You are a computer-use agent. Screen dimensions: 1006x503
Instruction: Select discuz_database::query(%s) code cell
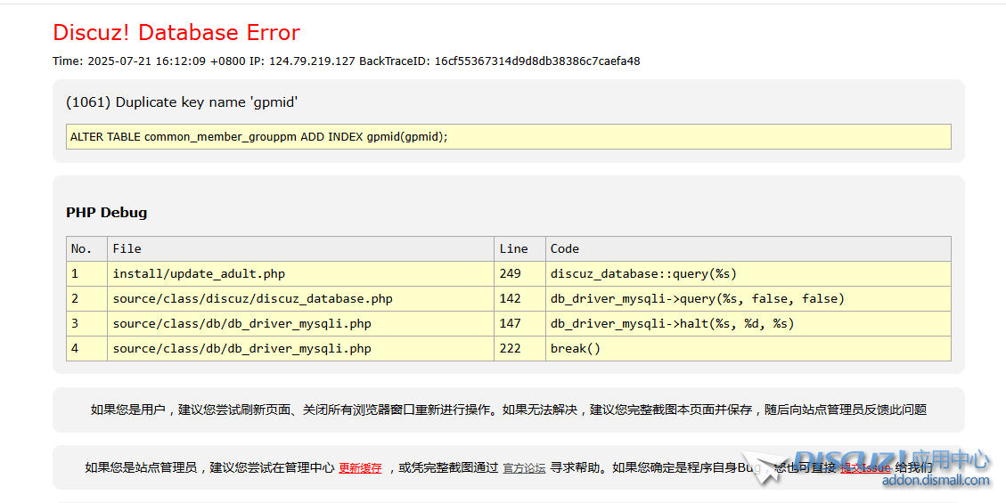748,273
